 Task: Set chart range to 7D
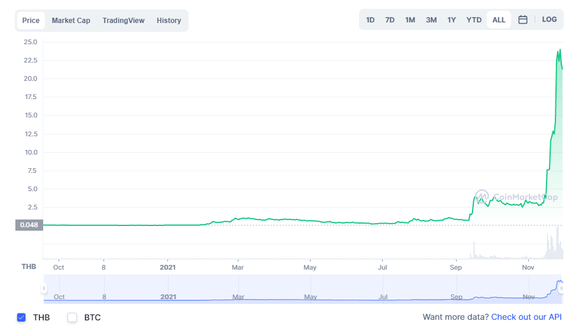point(390,19)
